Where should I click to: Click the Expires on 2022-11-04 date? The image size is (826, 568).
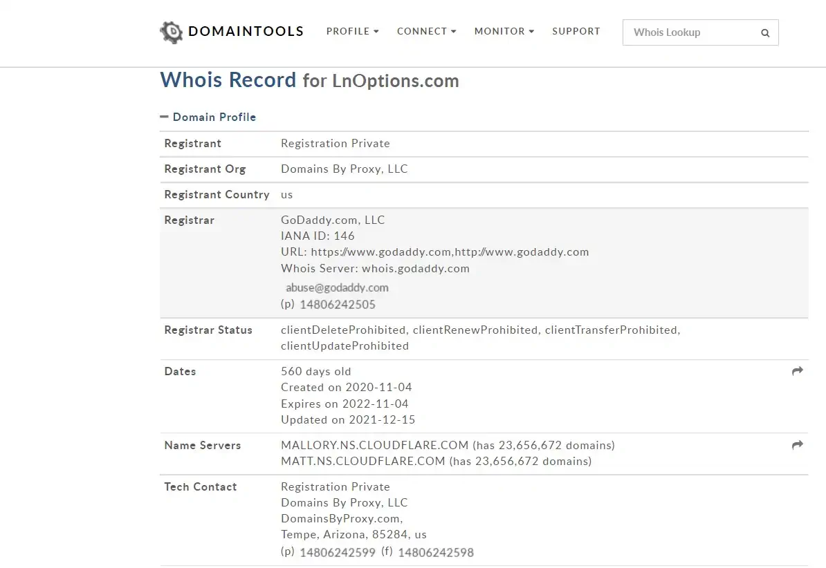click(345, 404)
